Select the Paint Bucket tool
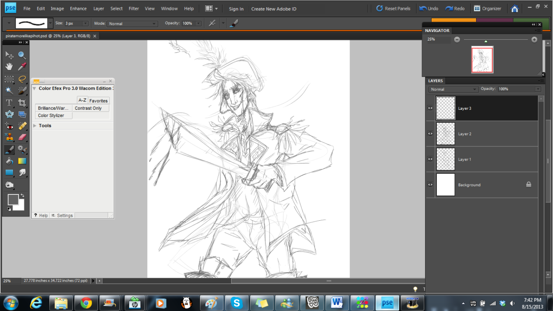553x311 pixels. click(x=9, y=161)
